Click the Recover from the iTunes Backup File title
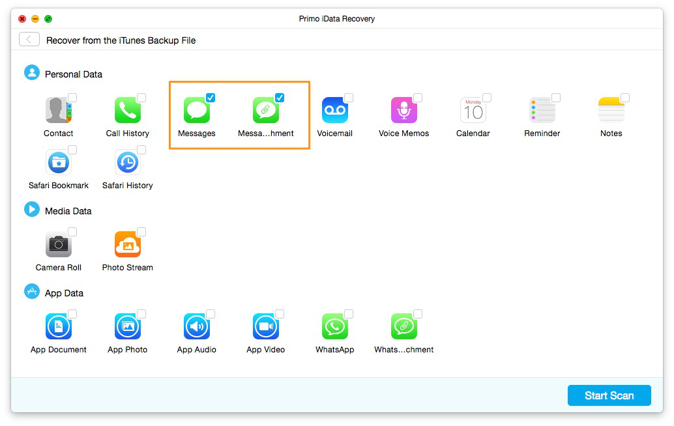The image size is (674, 426). [x=121, y=40]
